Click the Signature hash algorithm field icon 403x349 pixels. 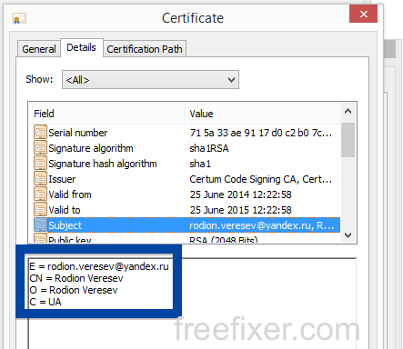click(40, 164)
